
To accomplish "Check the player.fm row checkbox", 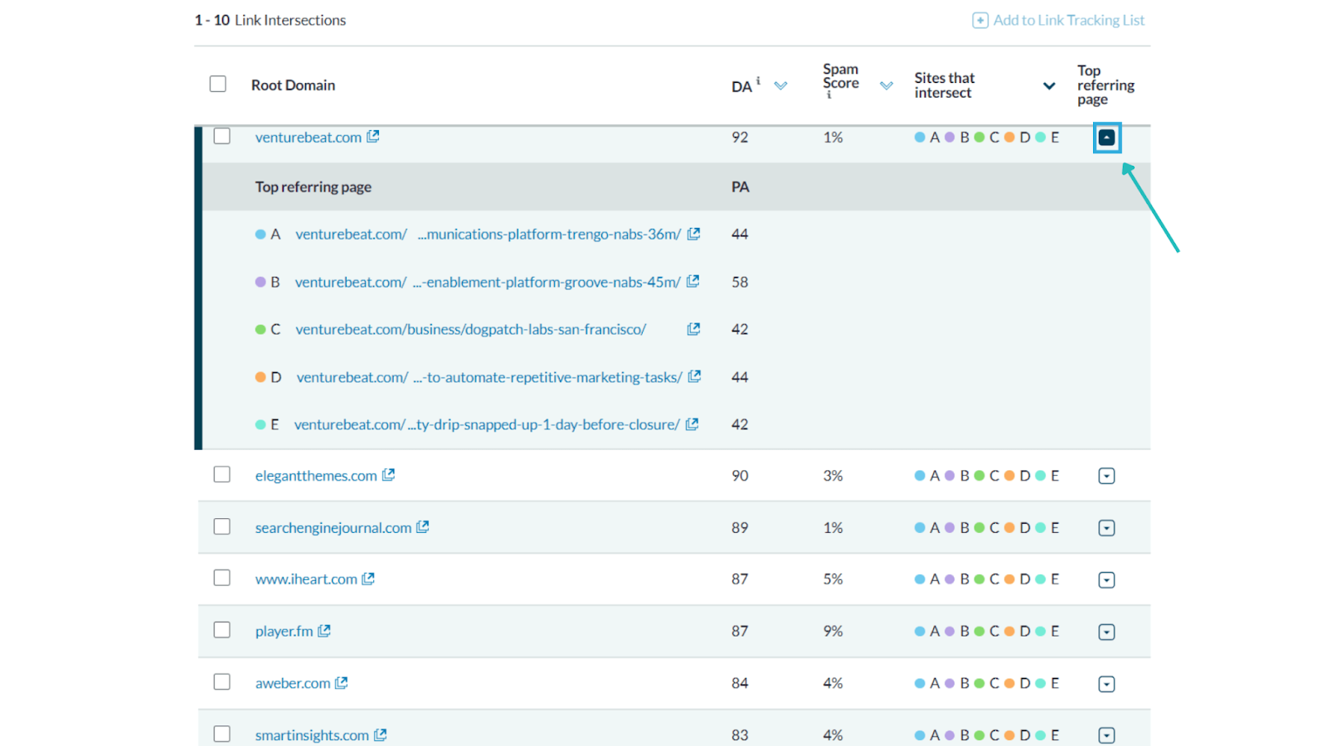I will click(x=222, y=630).
